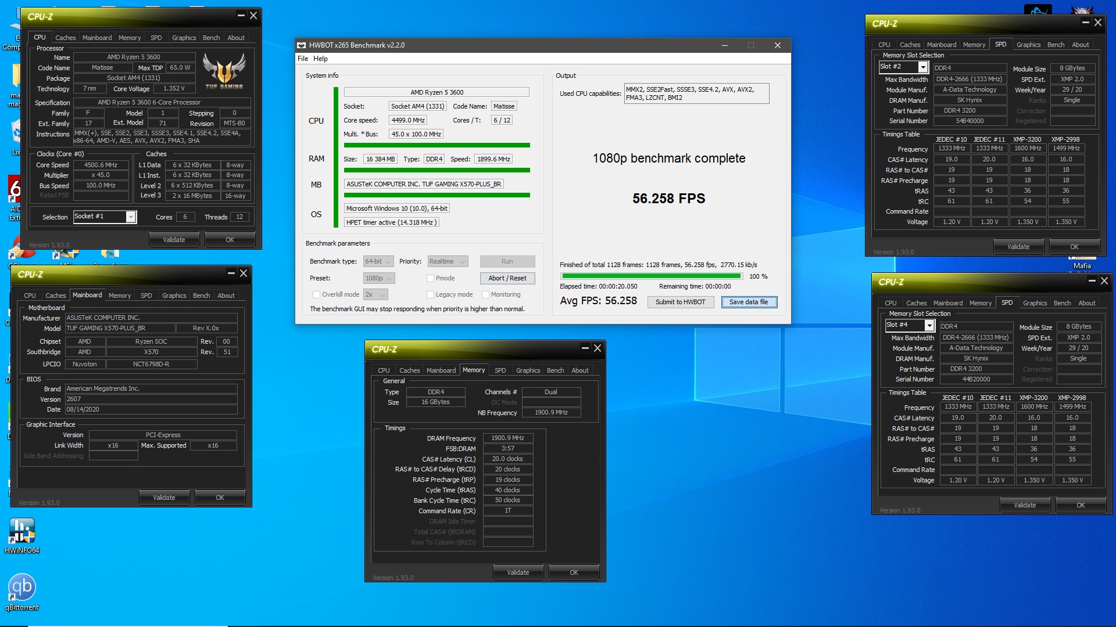Click the Save data file button
This screenshot has height=627, width=1116.
[x=749, y=302]
